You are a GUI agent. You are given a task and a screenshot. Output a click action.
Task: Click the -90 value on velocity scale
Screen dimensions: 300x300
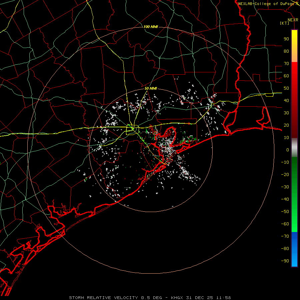[285, 261]
